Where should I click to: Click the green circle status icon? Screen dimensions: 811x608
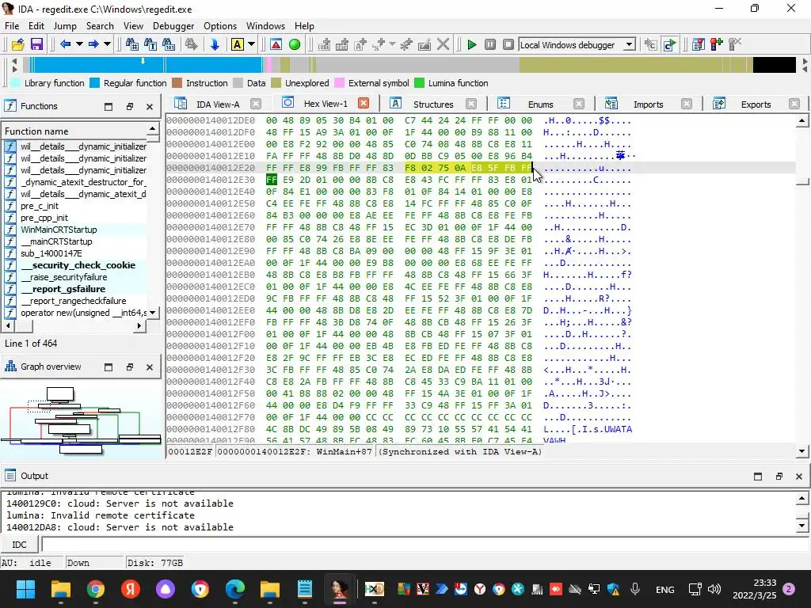295,44
